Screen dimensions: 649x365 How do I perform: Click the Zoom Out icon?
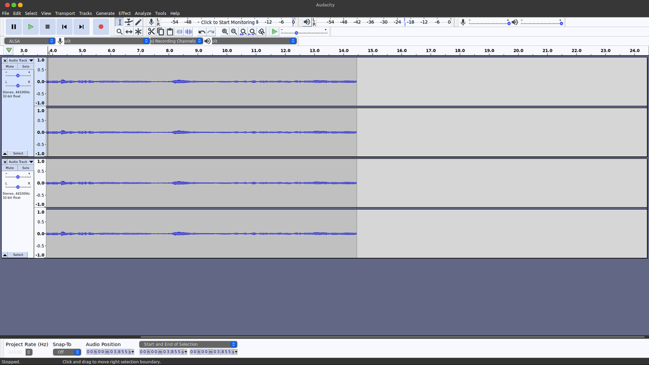point(234,32)
